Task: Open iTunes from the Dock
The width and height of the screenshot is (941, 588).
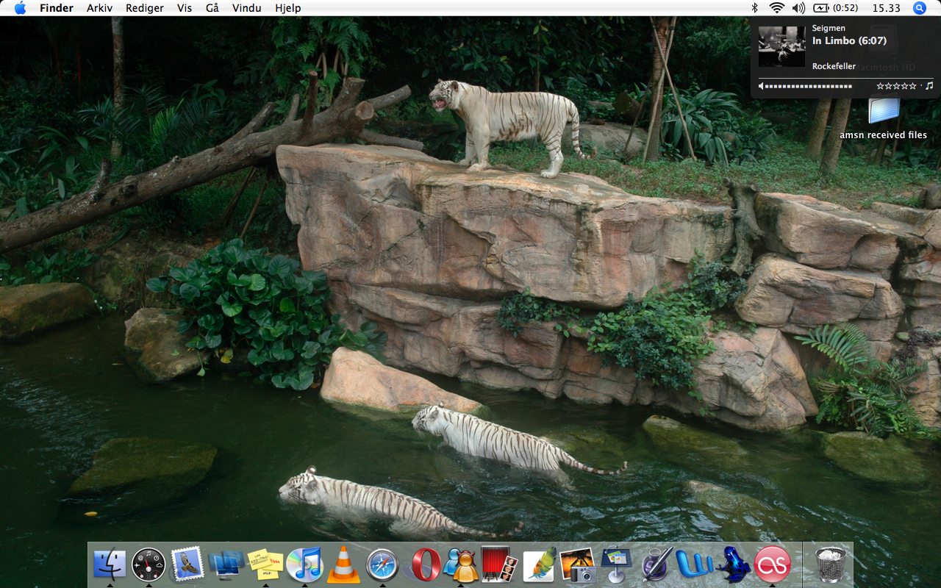Action: [304, 564]
